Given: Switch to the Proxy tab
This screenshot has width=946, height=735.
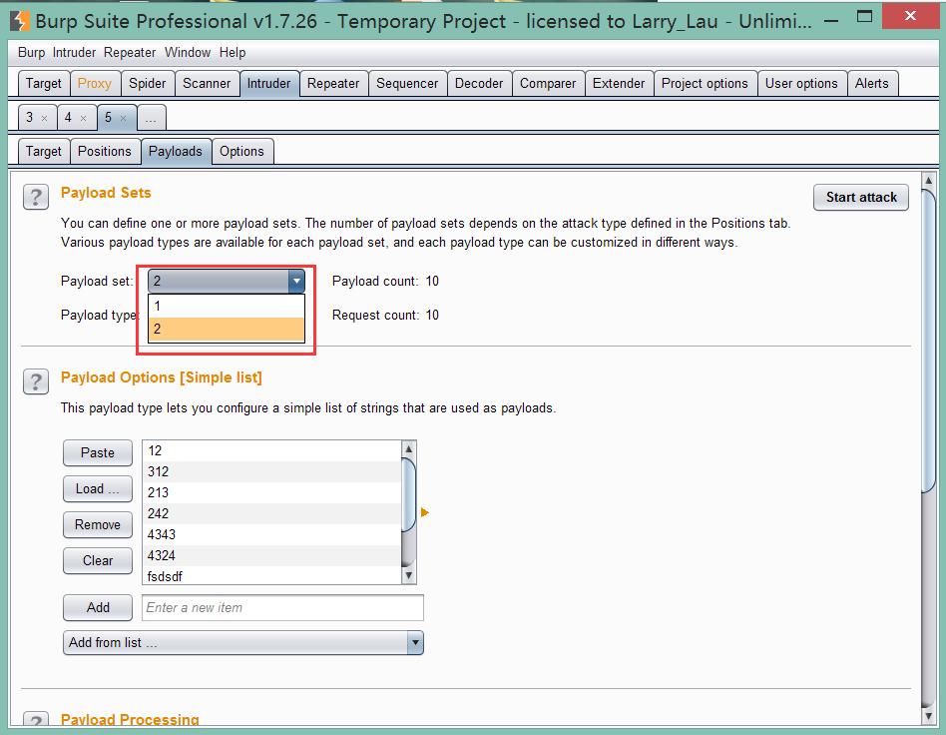Looking at the screenshot, I should (95, 83).
